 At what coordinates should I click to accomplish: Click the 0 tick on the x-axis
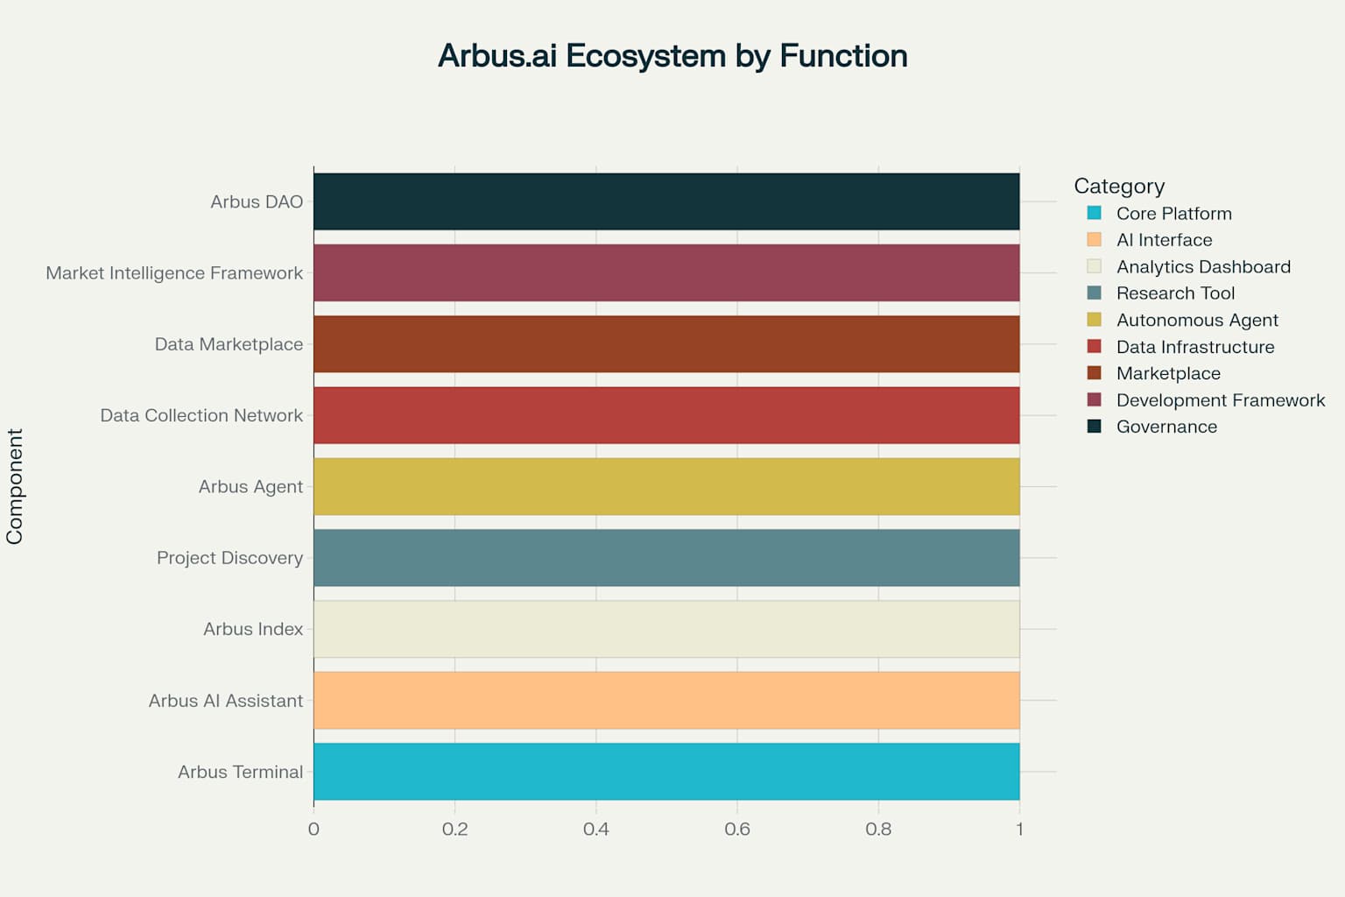[x=313, y=829]
